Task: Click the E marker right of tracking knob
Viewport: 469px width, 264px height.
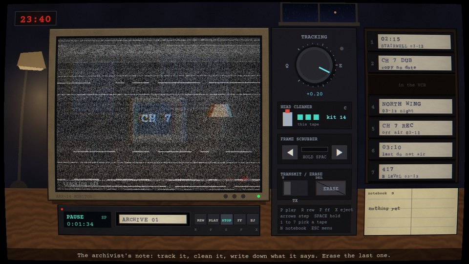Action: pos(341,66)
